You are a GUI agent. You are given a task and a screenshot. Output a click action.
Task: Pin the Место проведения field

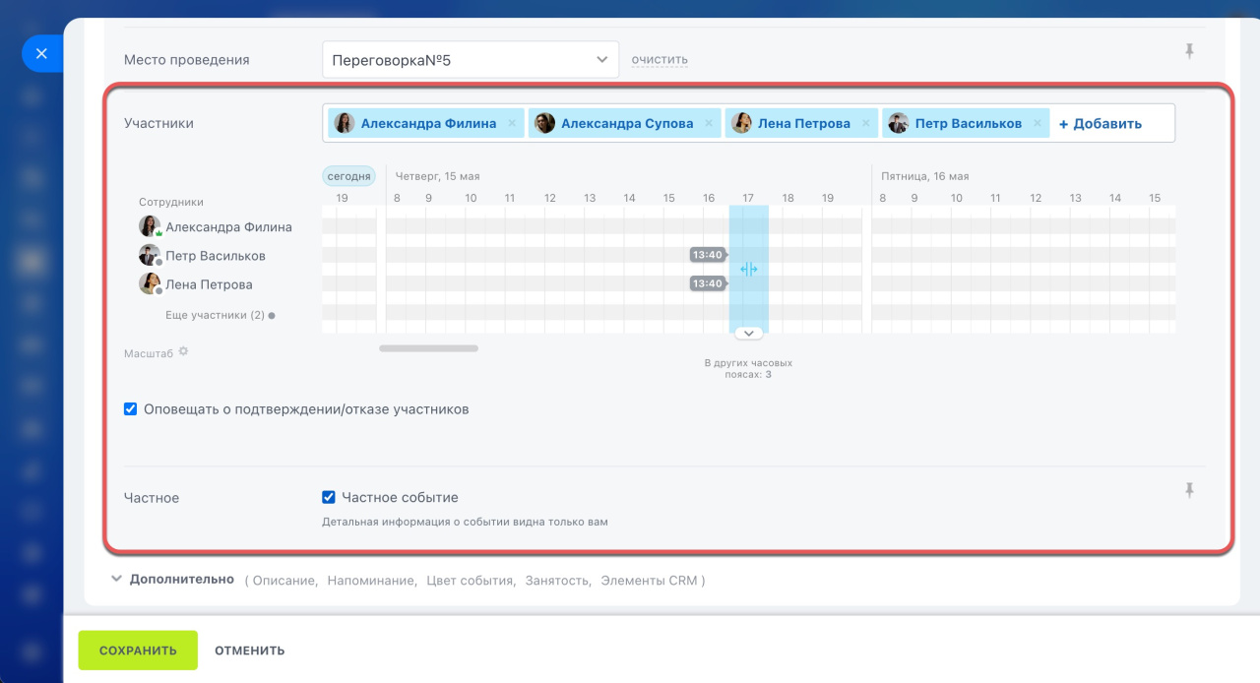tap(1189, 51)
